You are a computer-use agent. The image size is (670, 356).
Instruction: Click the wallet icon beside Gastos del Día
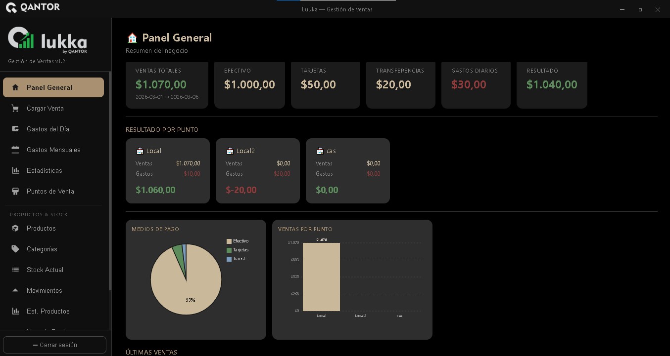click(15, 129)
